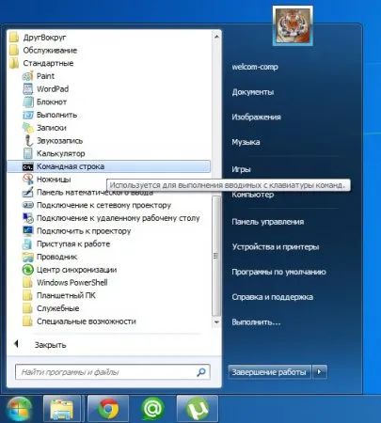This screenshot has height=423, width=381.
Task: Click the Блокнот notepad icon
Action: 27,102
